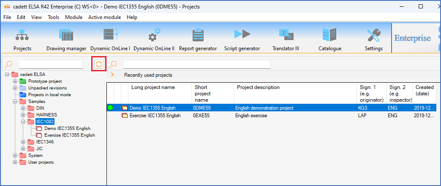Open the Active module menu
The image size is (441, 186).
tap(105, 17)
